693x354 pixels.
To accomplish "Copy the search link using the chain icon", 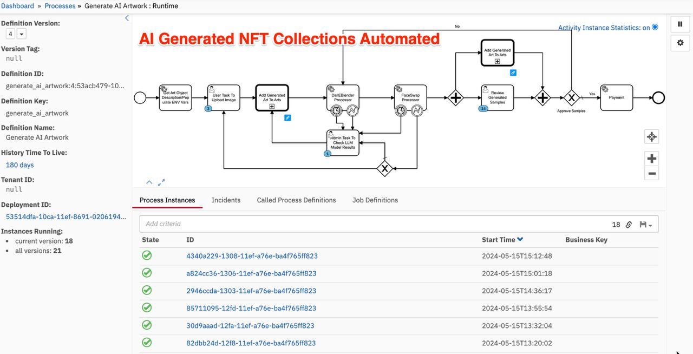I will (x=629, y=224).
